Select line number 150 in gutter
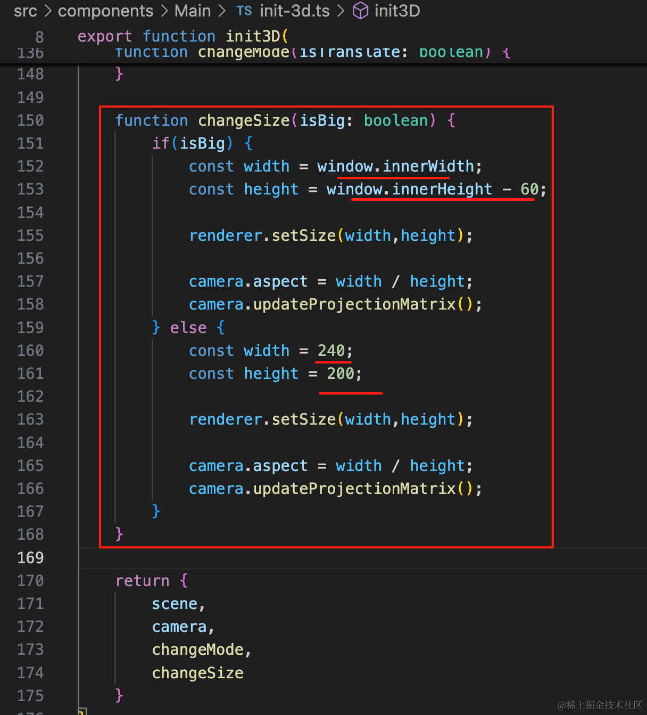The height and width of the screenshot is (715, 647). coord(30,120)
